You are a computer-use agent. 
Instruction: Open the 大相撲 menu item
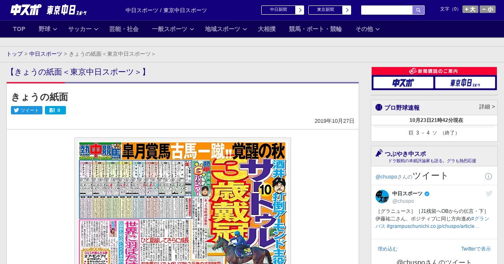pos(267,29)
